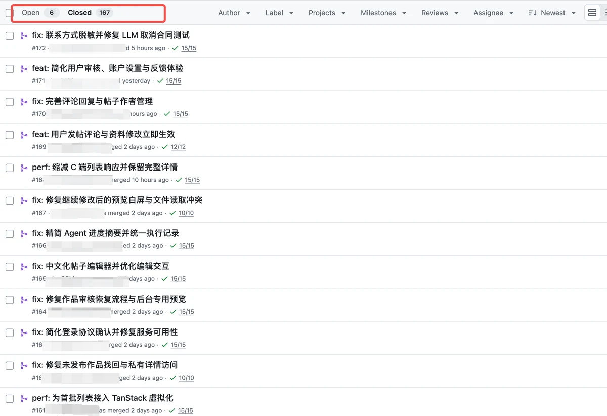
Task: Open the 12/12 checks link on #169
Action: click(178, 147)
